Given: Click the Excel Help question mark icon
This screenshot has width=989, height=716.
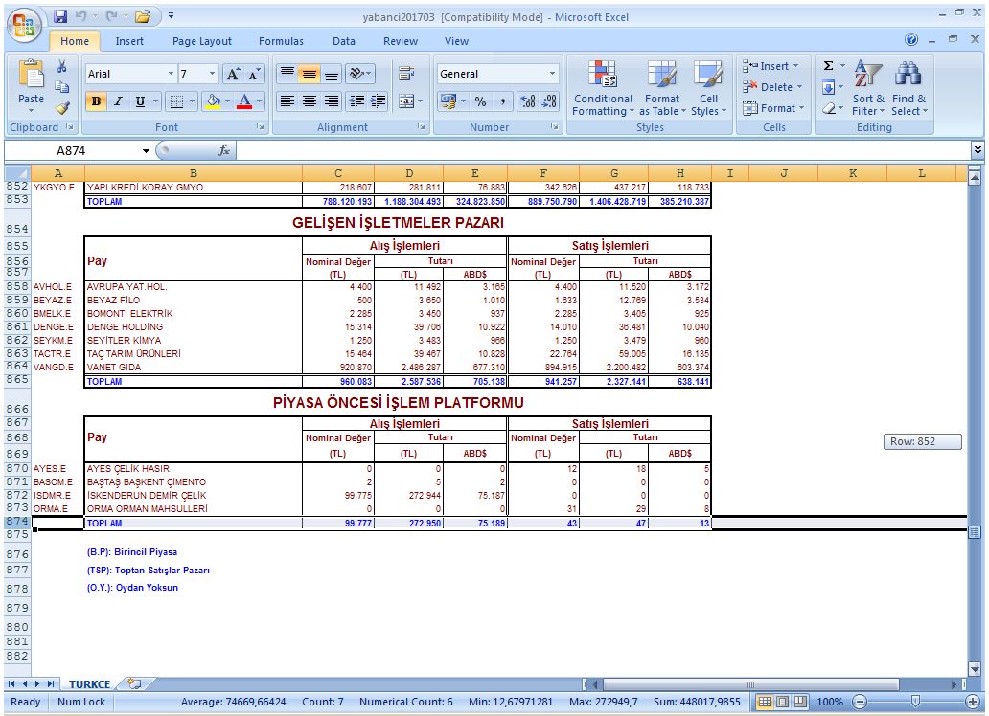Looking at the screenshot, I should coord(911,39).
